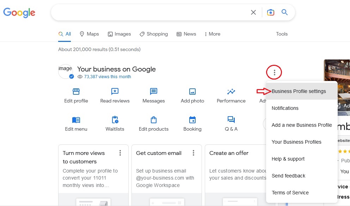
Task: Expand options on Turn more views card
Action: [120, 153]
